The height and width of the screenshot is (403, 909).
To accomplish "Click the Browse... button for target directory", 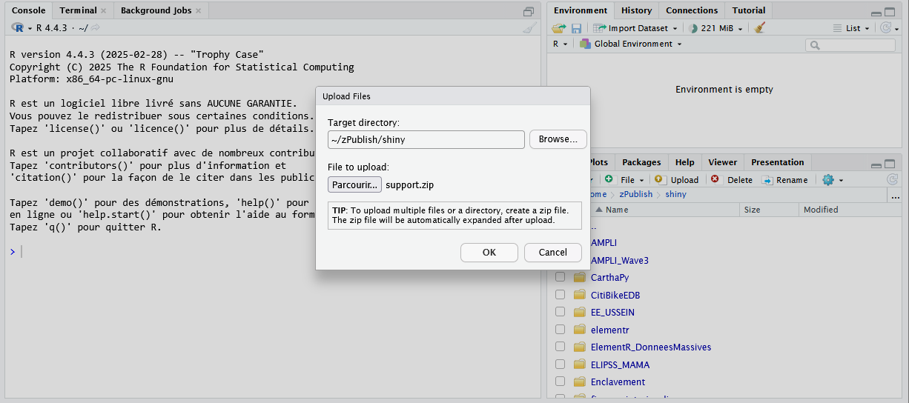I will tap(558, 139).
